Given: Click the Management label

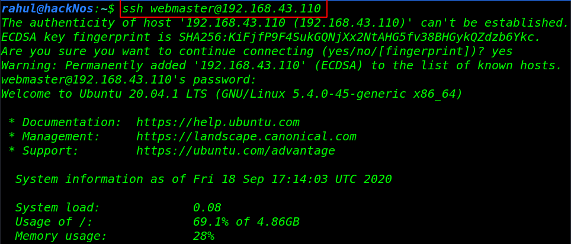Looking at the screenshot, I should [x=61, y=137].
